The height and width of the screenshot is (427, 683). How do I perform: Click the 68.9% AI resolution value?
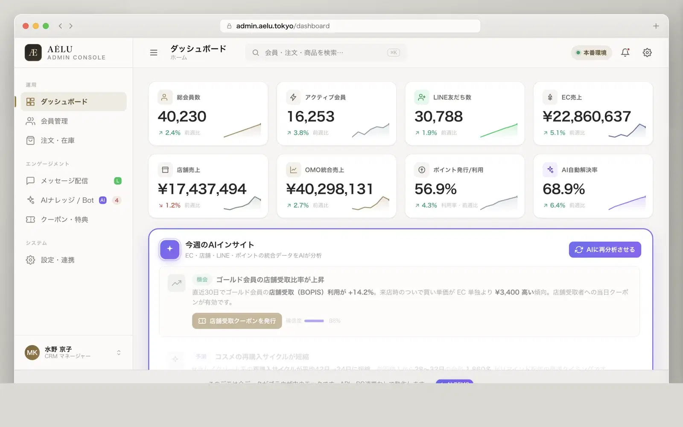click(564, 189)
